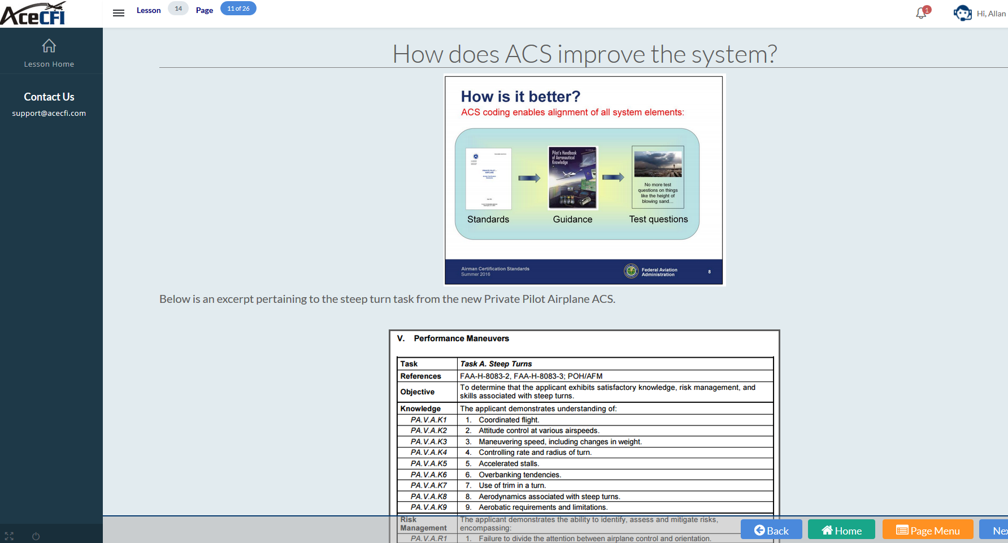Click the Knowledge row label
Screen dimensions: 1008x543
pyautogui.click(x=420, y=409)
